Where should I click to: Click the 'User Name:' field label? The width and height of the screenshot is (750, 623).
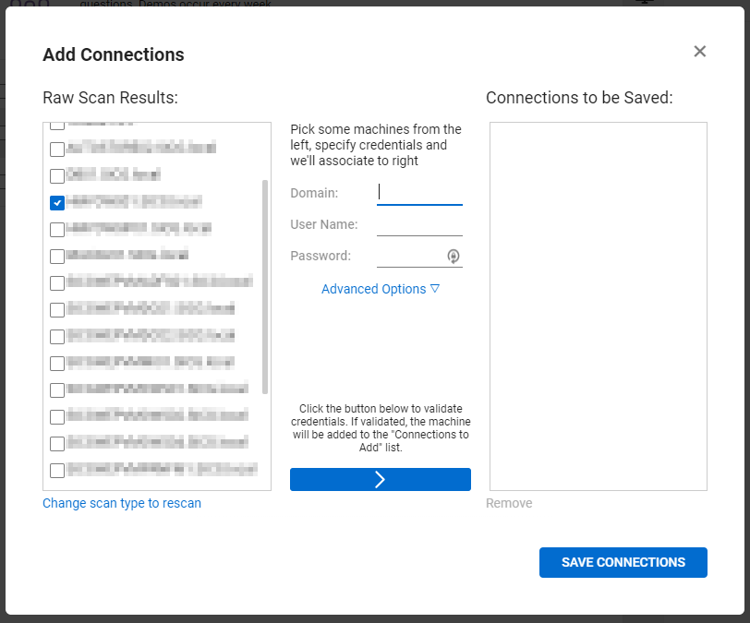point(324,224)
